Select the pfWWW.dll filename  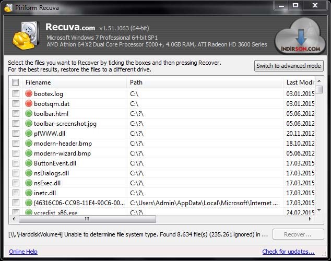pyautogui.click(x=50, y=134)
